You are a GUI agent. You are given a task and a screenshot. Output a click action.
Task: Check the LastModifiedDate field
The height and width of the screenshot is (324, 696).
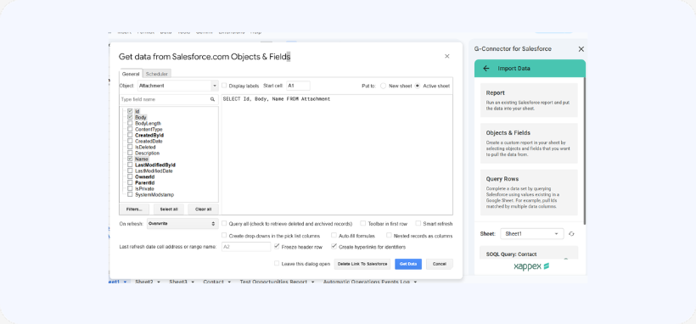pyautogui.click(x=130, y=170)
